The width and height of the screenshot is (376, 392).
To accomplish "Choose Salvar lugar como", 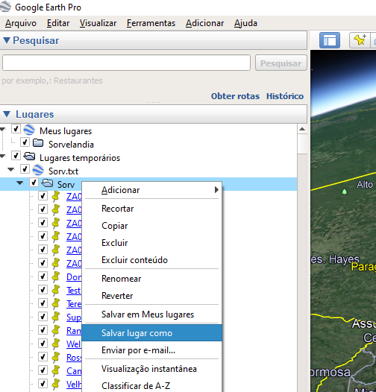I will tap(151, 333).
